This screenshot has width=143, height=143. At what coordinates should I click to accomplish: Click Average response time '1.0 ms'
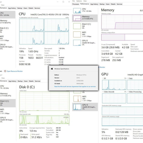pyautogui.click(x=33, y=131)
